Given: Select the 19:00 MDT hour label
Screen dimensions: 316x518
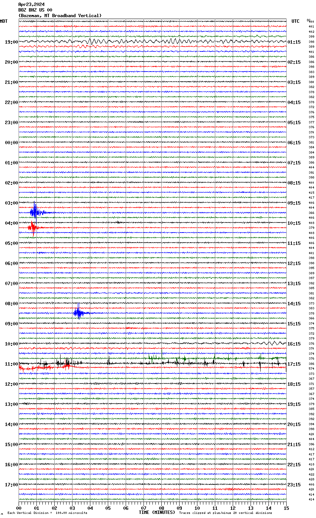Looking at the screenshot, I should click(x=11, y=42).
